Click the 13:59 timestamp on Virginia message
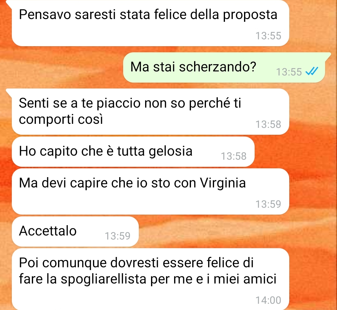 (268, 204)
